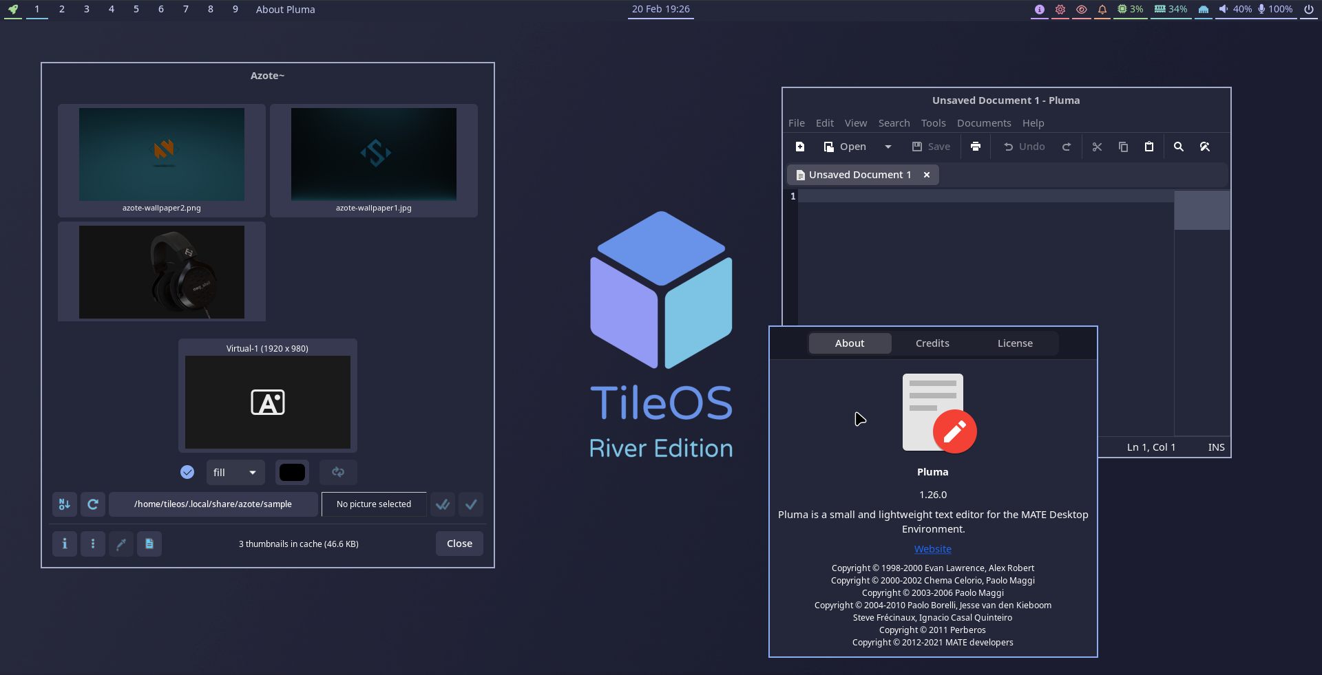Apply wallpaper with single checkmark icon
Viewport: 1322px width, 675px height.
point(471,504)
